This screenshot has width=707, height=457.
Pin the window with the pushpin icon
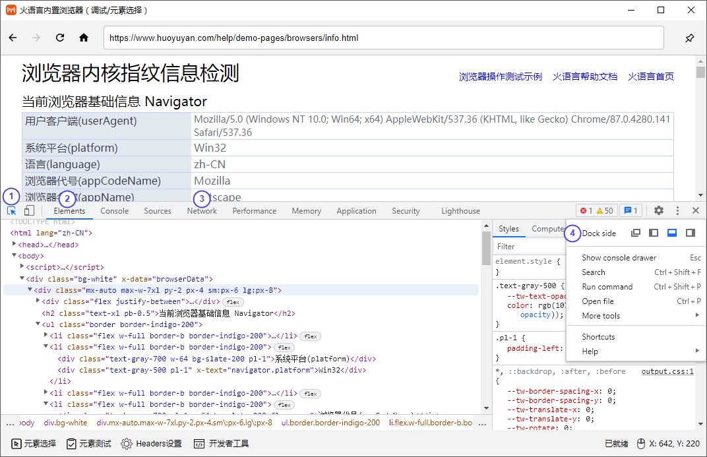[x=689, y=38]
